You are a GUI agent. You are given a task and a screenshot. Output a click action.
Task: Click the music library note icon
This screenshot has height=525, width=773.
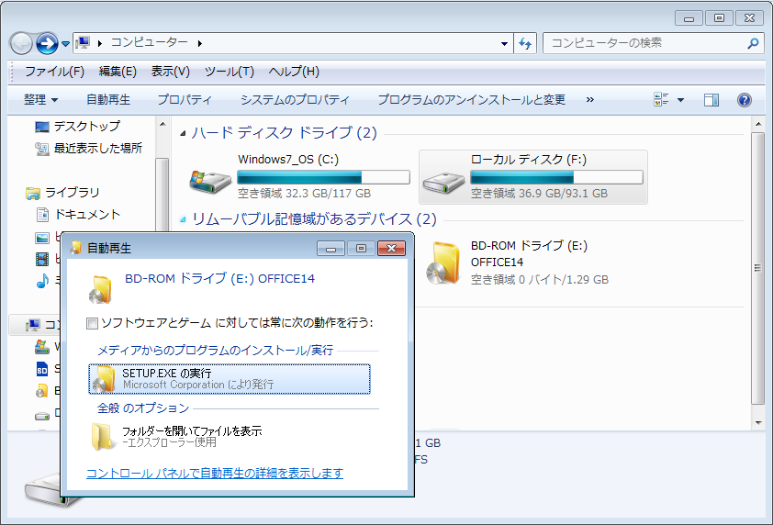coord(42,281)
